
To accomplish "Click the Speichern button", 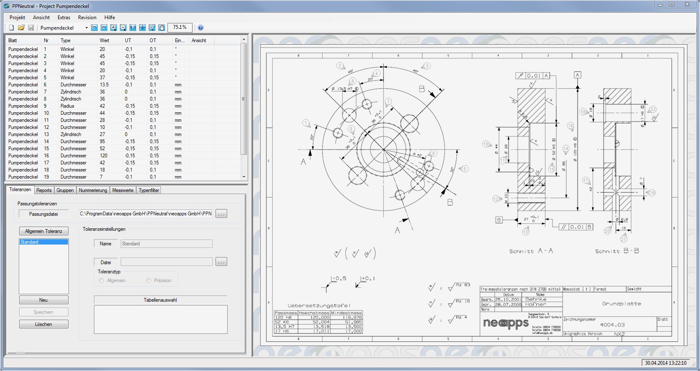I will [43, 312].
